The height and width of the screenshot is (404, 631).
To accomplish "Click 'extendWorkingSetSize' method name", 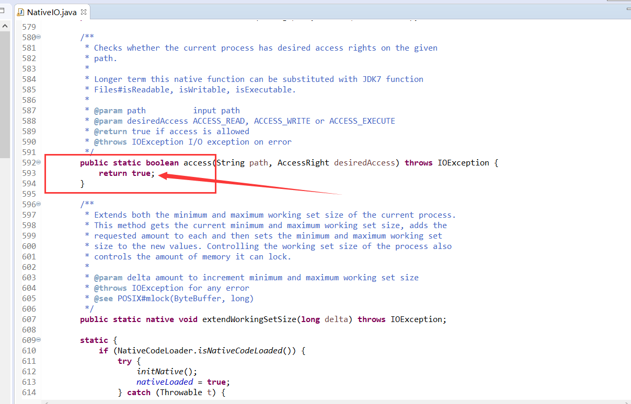I will [249, 319].
